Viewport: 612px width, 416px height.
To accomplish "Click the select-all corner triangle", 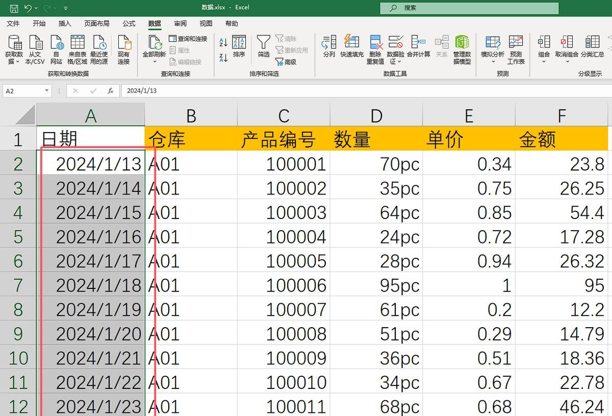I will coord(25,115).
